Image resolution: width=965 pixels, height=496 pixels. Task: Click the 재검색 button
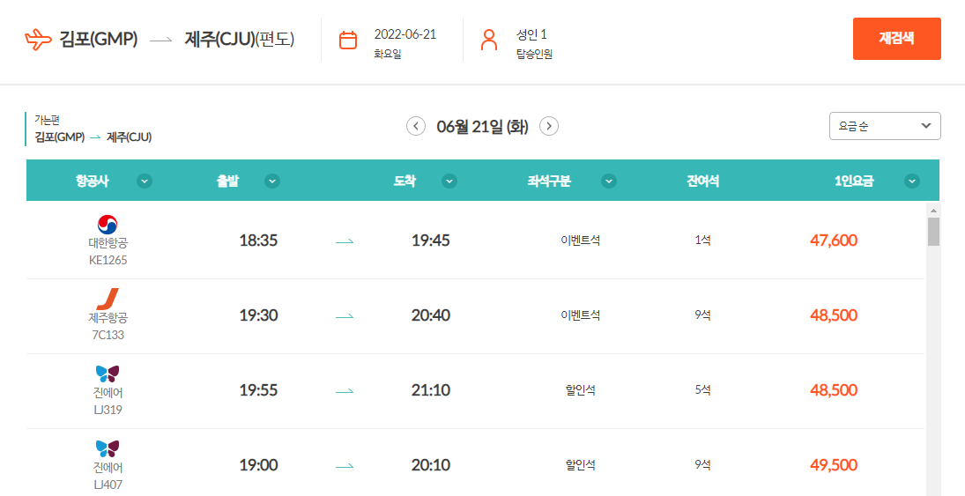click(x=896, y=39)
